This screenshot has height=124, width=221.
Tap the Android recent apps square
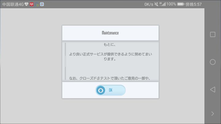coord(212,34)
